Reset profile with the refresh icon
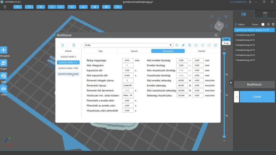This screenshot has width=276, height=155. click(196, 45)
